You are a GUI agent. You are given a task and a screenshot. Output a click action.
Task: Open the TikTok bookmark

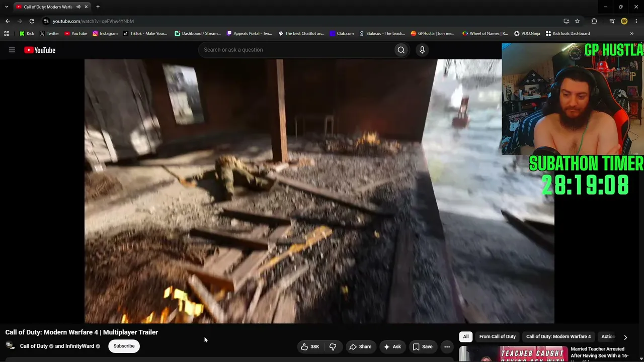click(x=145, y=34)
